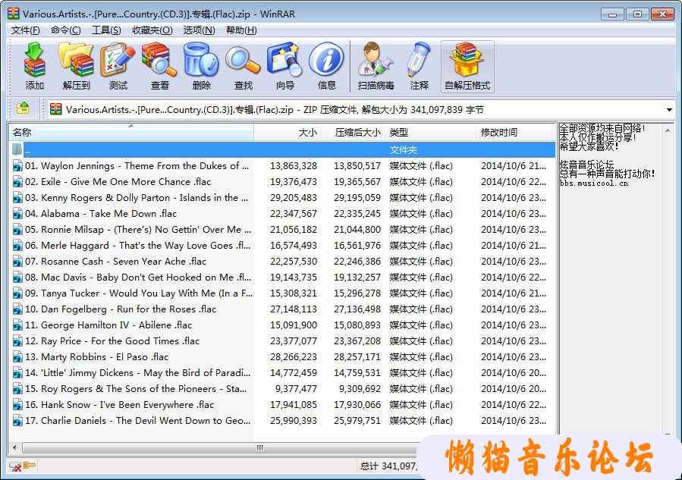Click file icon of 10. Dan Fogelberg
The height and width of the screenshot is (480, 682).
pyautogui.click(x=17, y=309)
